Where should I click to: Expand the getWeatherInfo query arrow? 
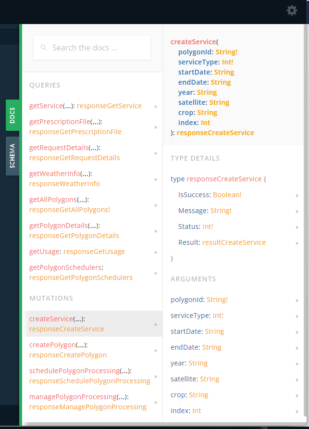(156, 179)
